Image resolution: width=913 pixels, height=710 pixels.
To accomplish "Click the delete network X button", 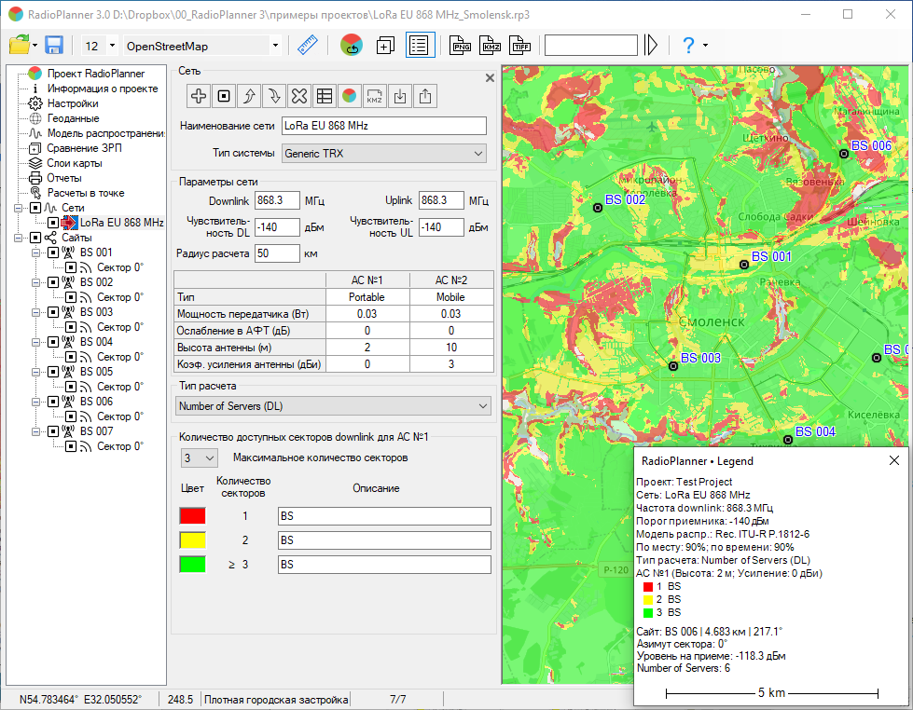I will point(298,95).
